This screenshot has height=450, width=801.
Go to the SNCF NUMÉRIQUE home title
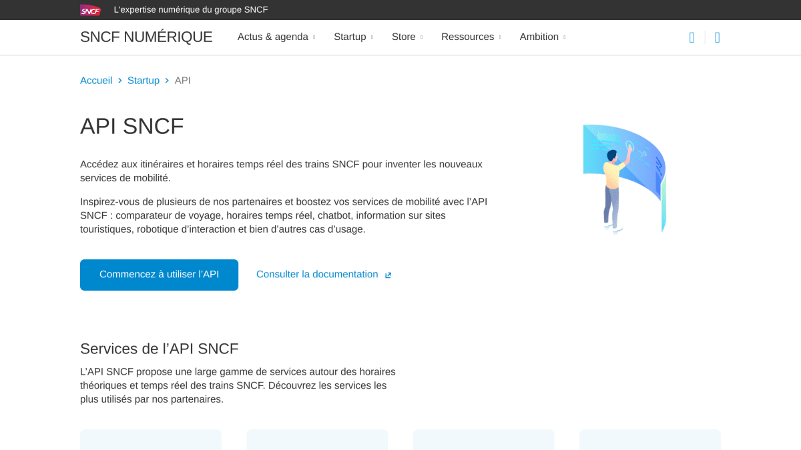(x=146, y=37)
